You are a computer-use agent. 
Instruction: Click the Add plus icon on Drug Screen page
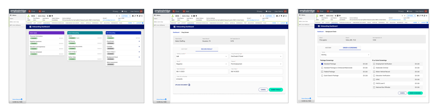184,12
